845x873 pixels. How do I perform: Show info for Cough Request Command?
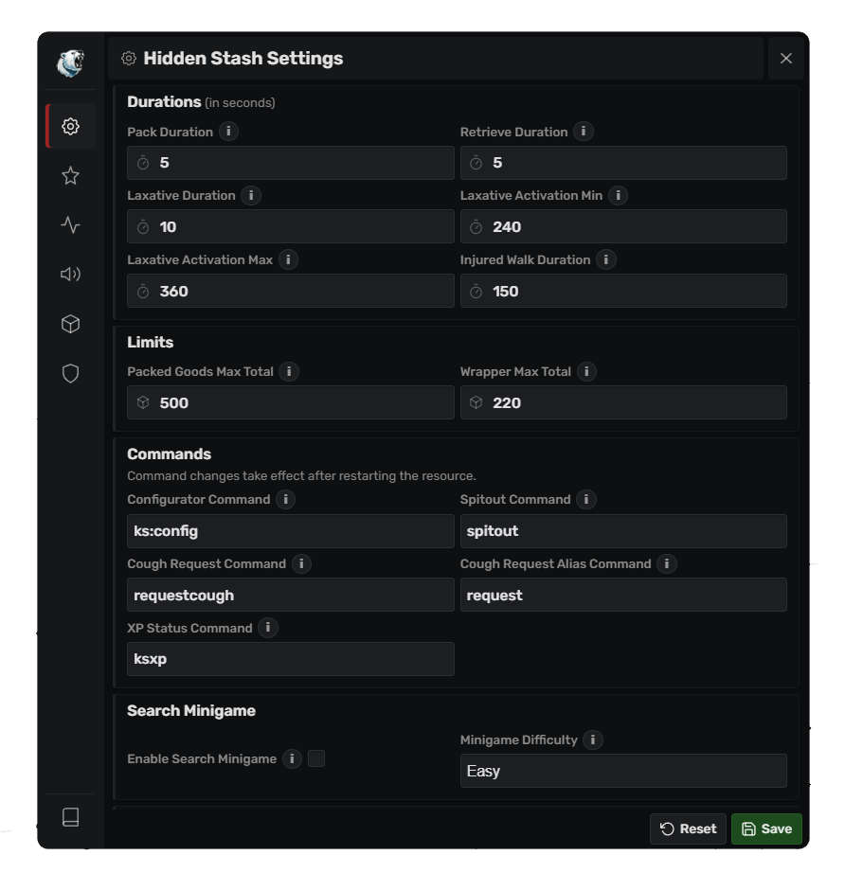click(301, 563)
